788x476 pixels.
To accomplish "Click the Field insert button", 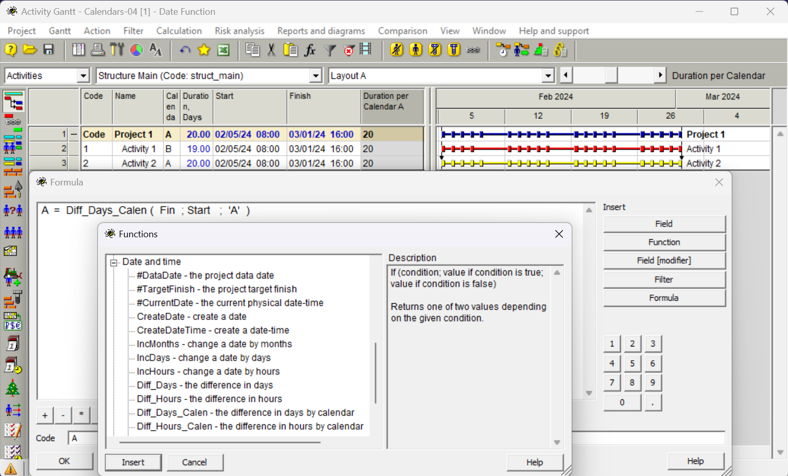I will (x=664, y=224).
